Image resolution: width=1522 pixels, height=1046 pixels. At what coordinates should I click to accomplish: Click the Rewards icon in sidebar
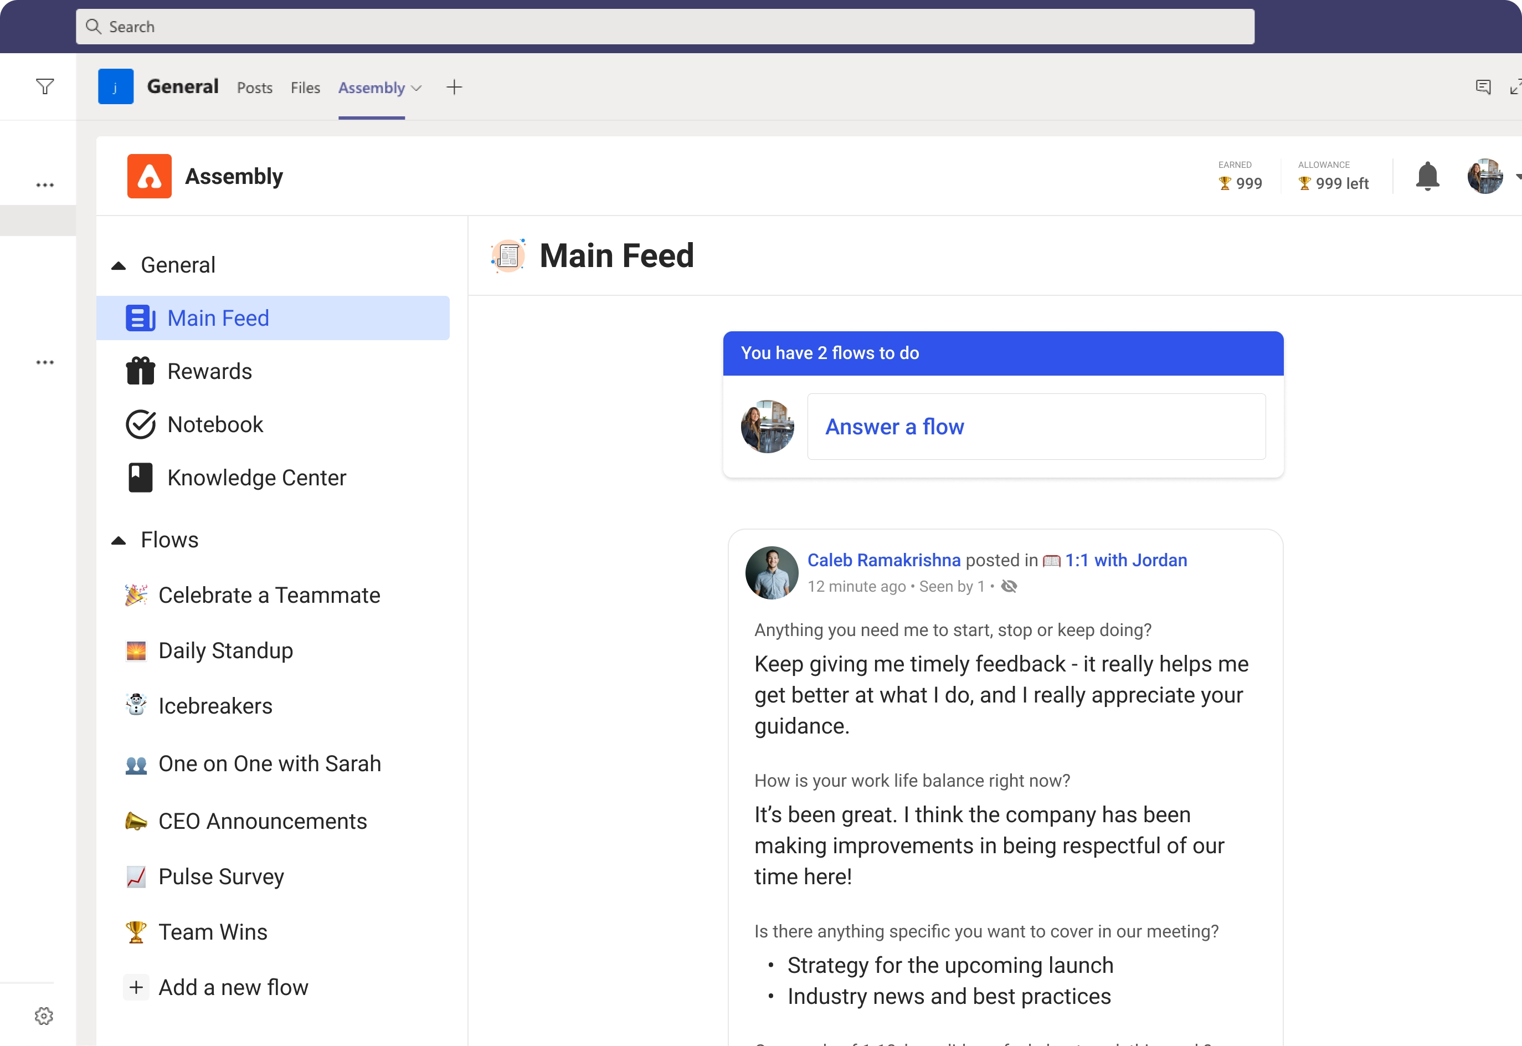point(140,371)
